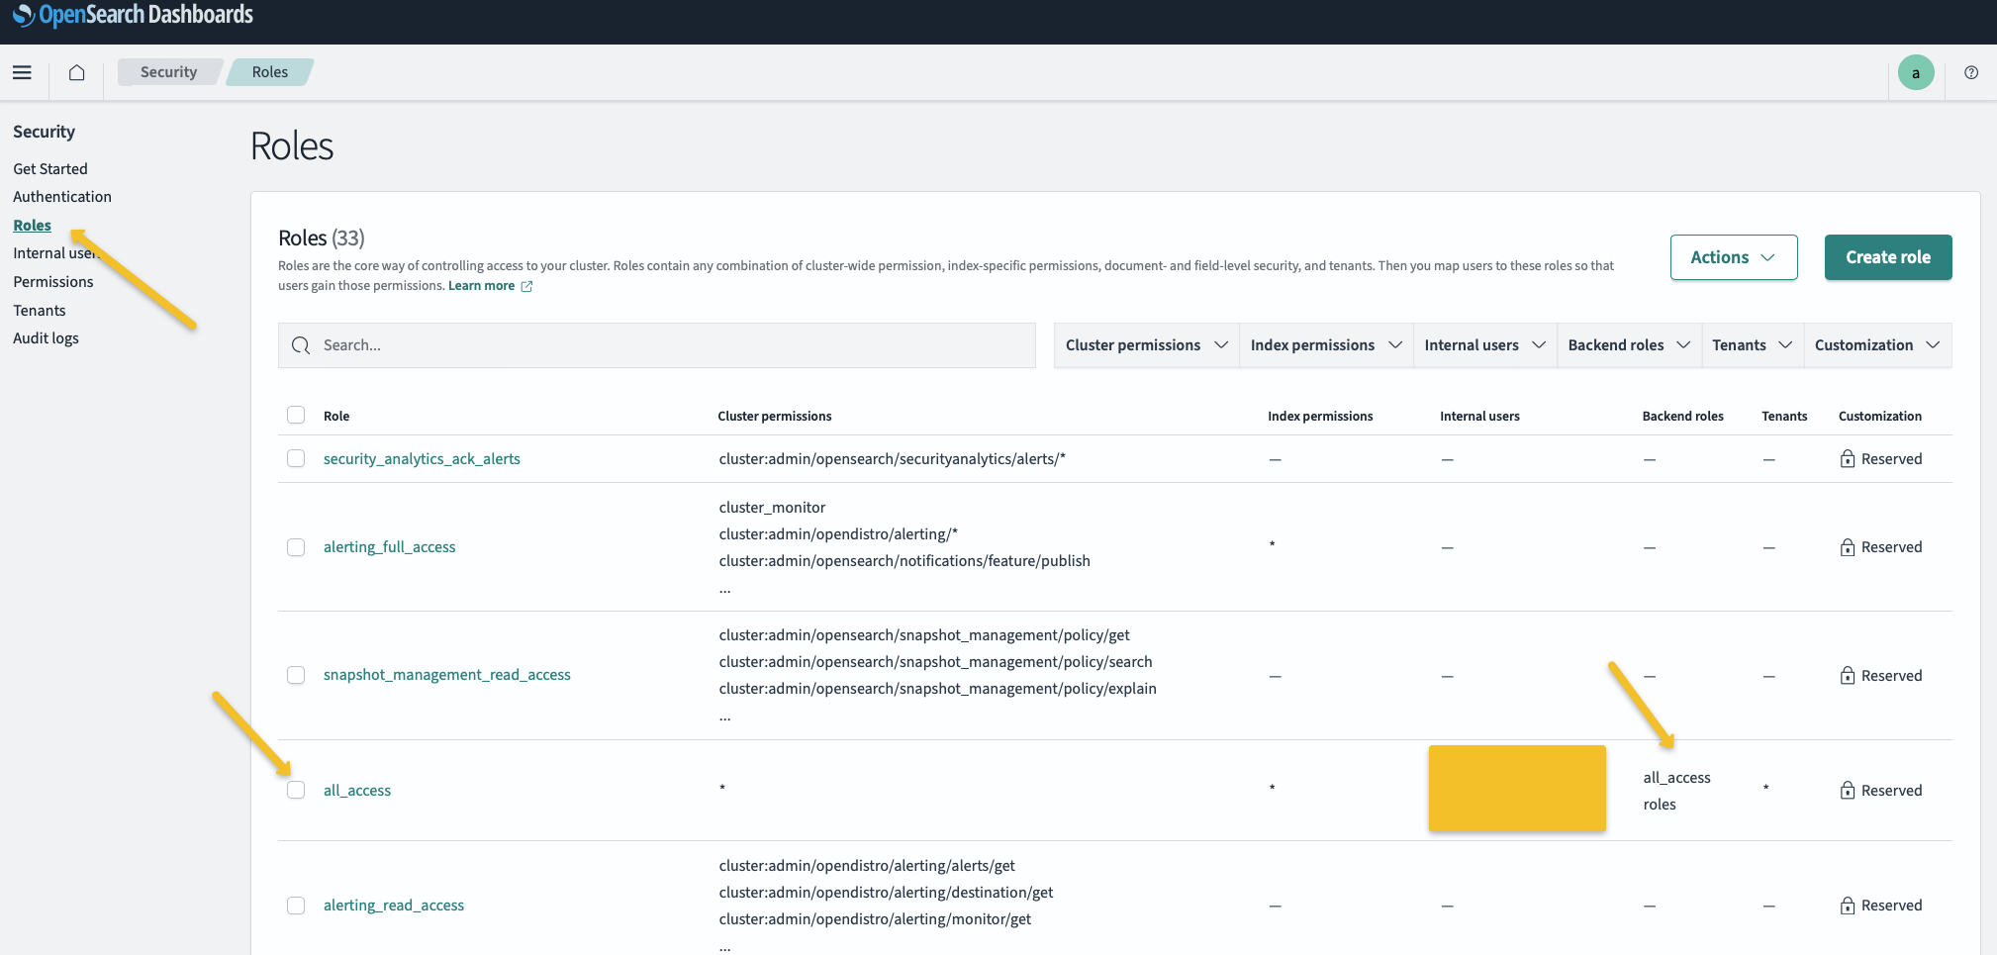Open the user avatar 'a' menu
The width and height of the screenshot is (1997, 955).
(x=1916, y=72)
